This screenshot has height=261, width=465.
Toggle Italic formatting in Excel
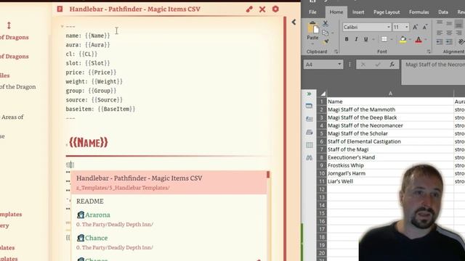click(x=356, y=39)
